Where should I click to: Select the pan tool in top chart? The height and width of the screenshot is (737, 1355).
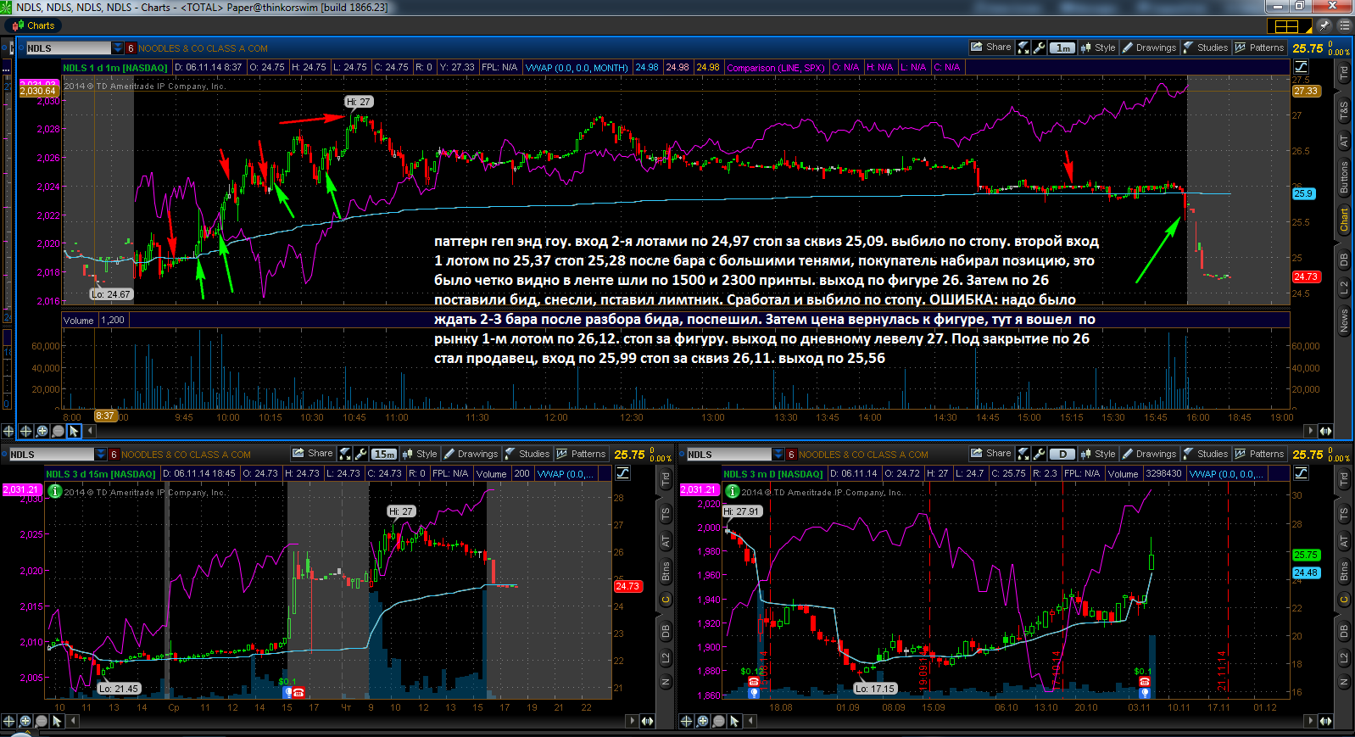(x=25, y=431)
